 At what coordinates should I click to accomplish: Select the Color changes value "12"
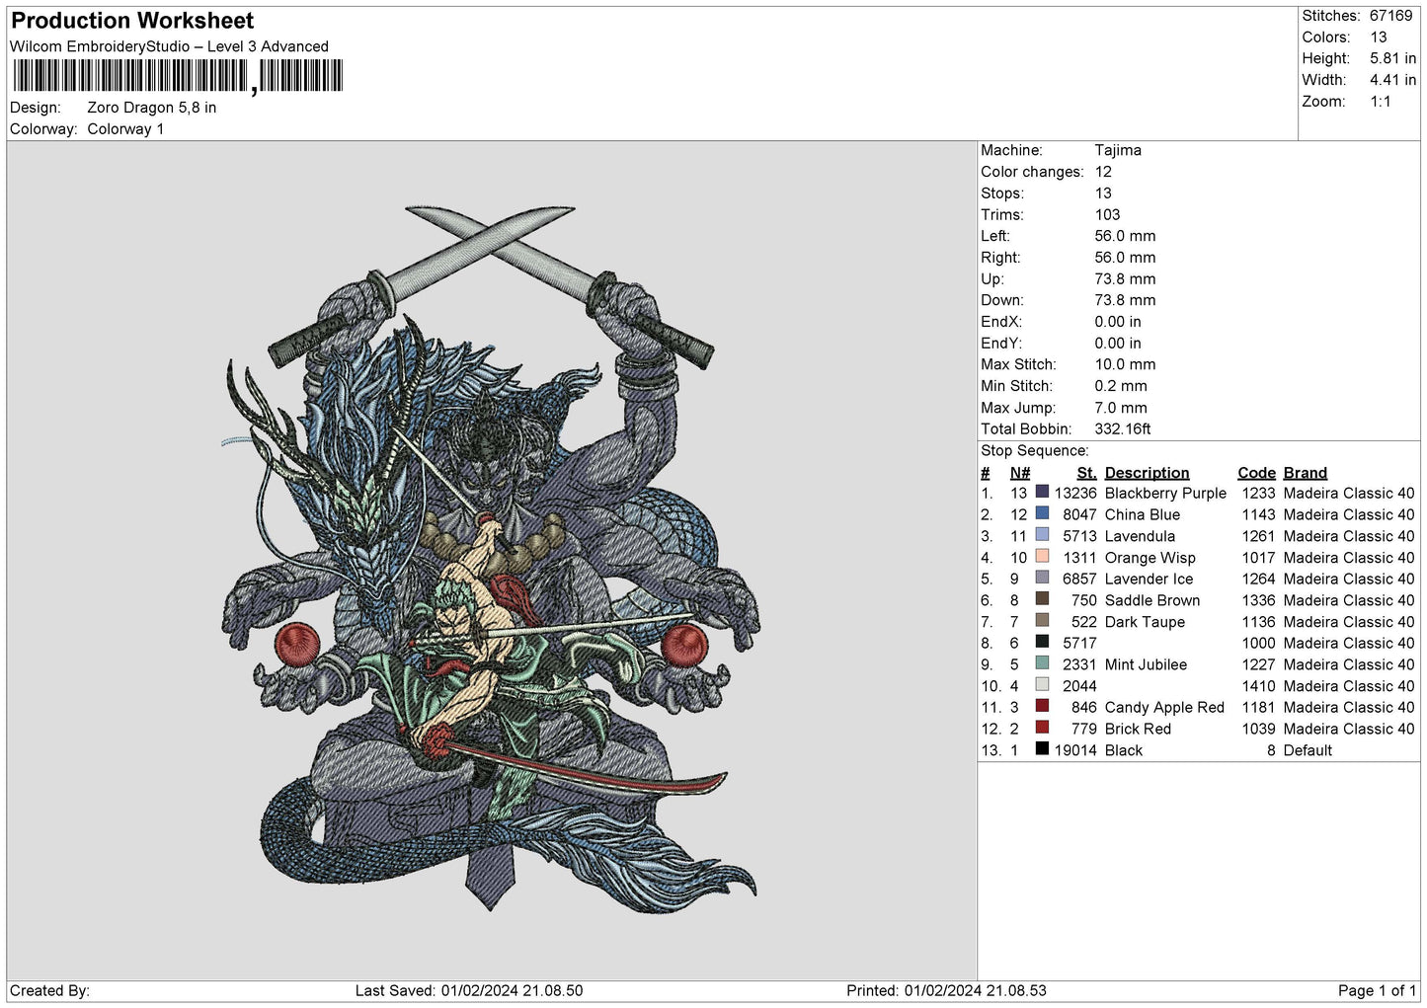click(1103, 172)
